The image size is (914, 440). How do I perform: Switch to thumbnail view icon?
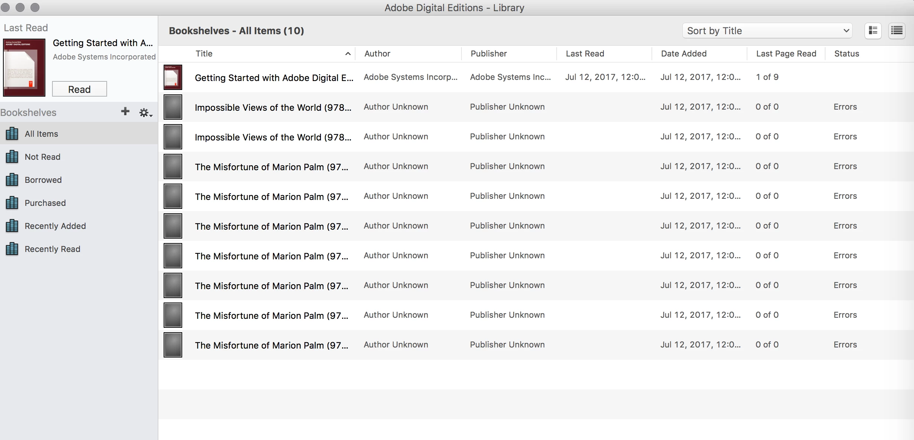click(x=873, y=31)
